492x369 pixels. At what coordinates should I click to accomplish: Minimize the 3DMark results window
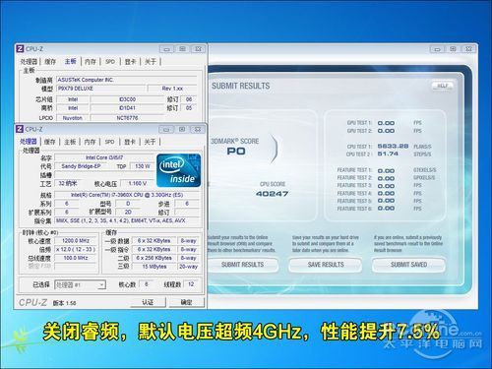437,49
